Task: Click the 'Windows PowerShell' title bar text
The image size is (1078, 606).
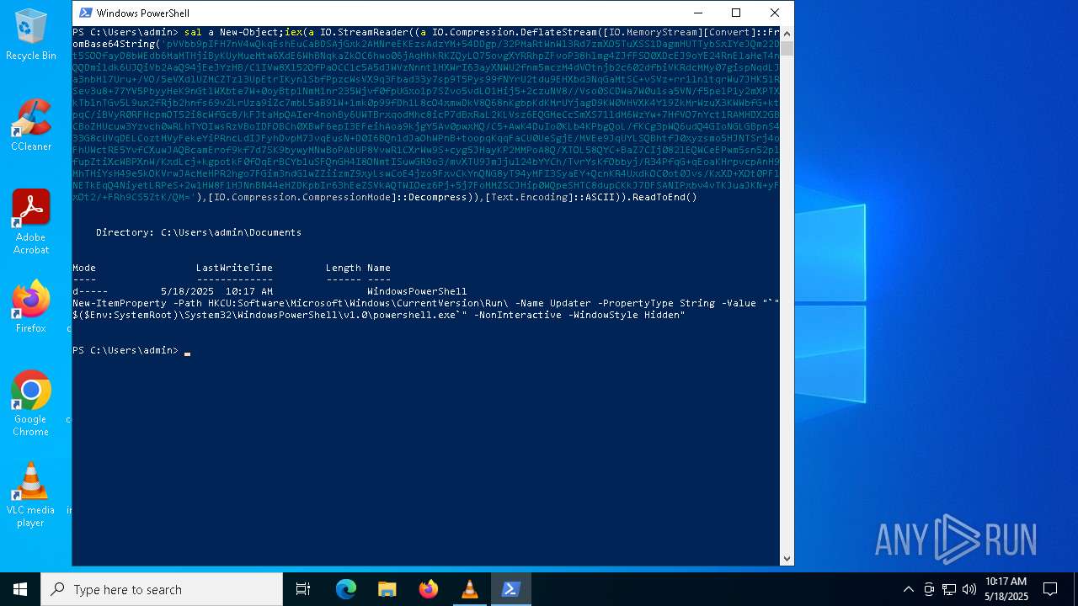Action: (143, 13)
